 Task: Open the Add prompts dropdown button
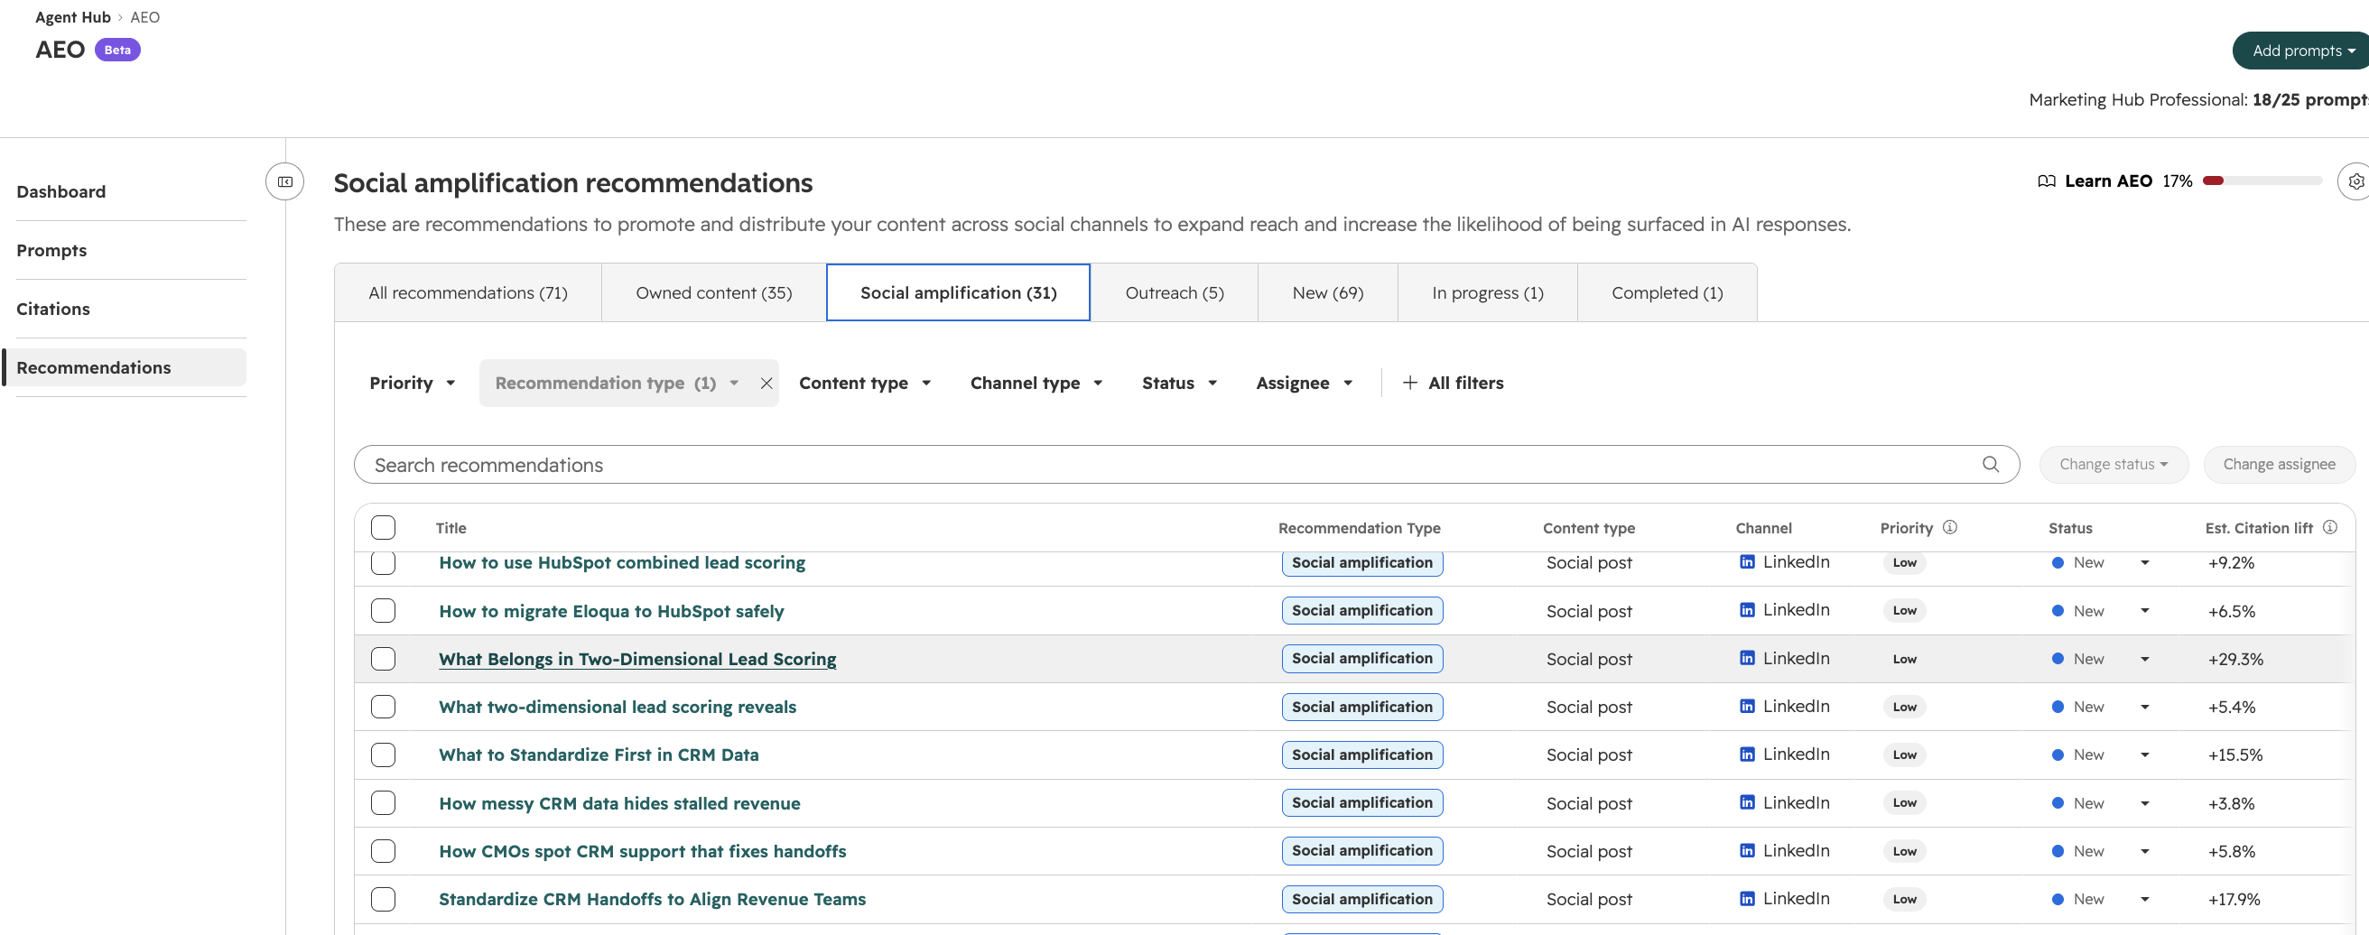(2301, 51)
